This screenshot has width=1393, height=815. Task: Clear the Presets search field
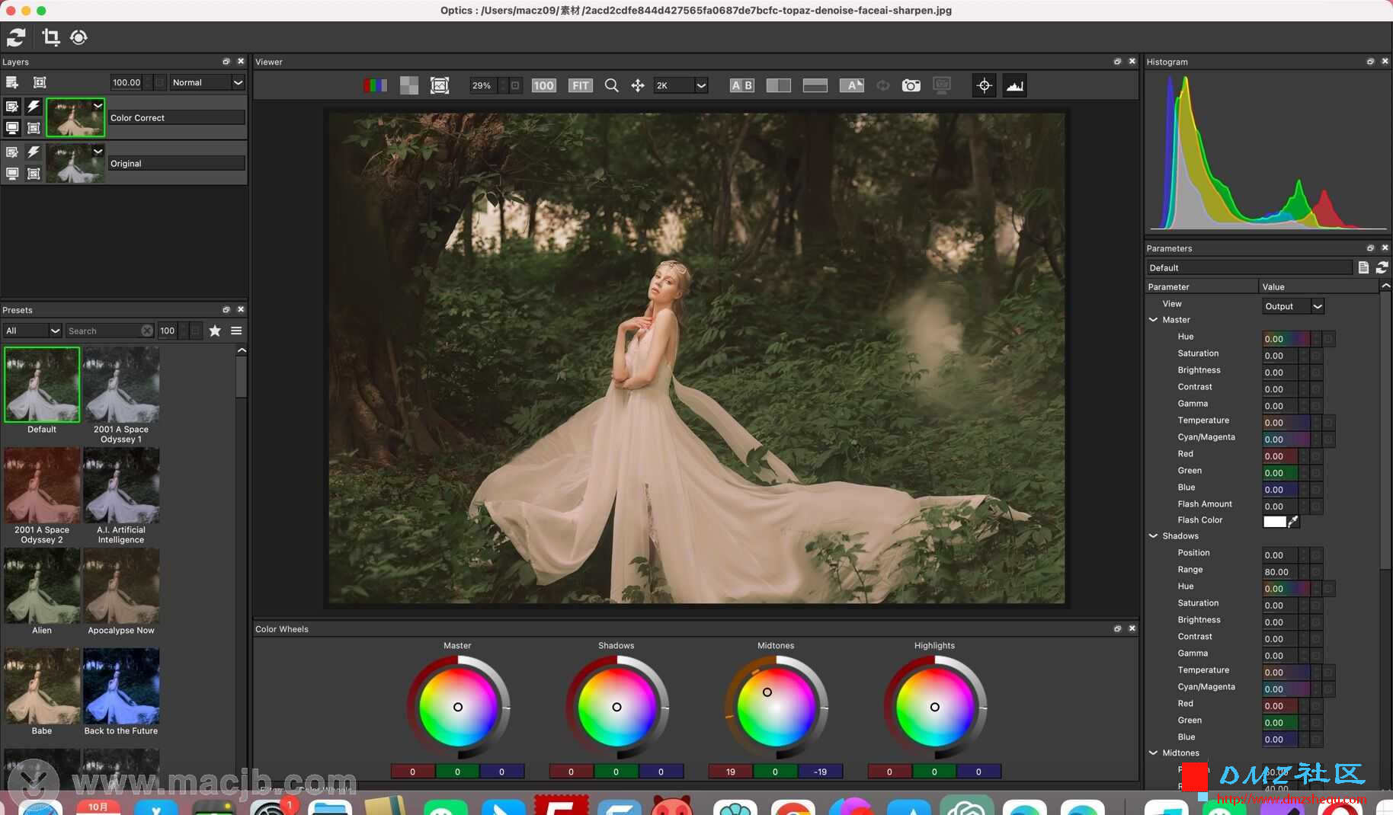[147, 331]
